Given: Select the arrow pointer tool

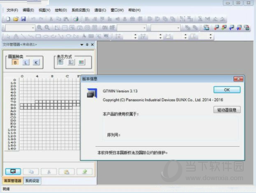Looking at the screenshot, I should [8, 36].
